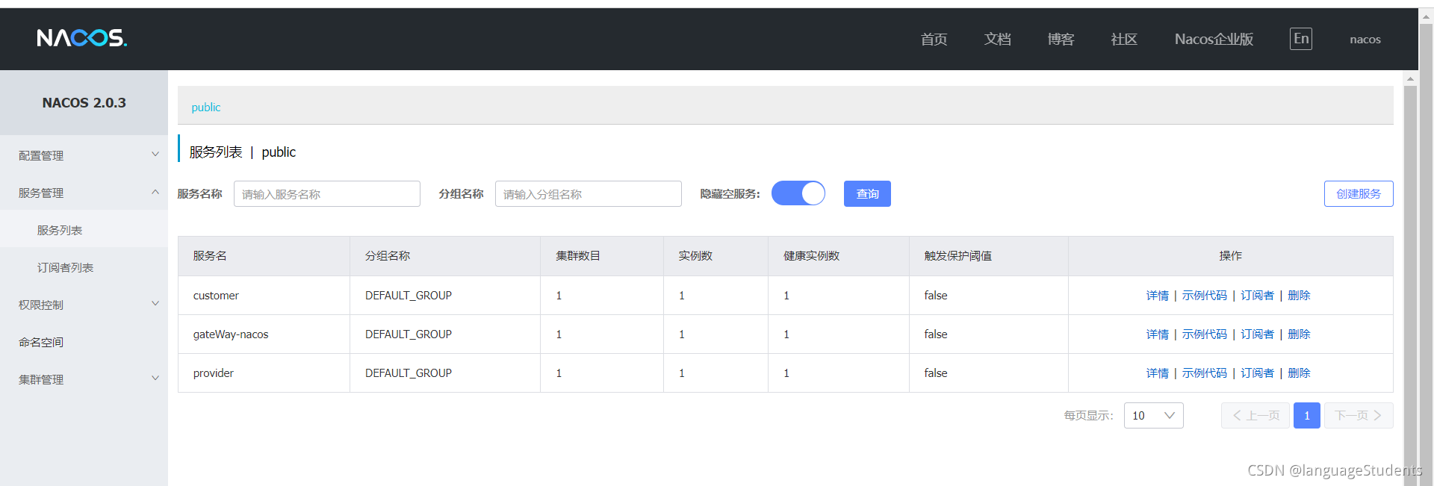Click 删除 for customer service
This screenshot has height=486, width=1434.
click(x=1300, y=296)
